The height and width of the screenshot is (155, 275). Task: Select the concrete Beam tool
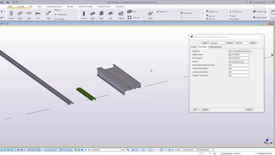[x=93, y=15]
